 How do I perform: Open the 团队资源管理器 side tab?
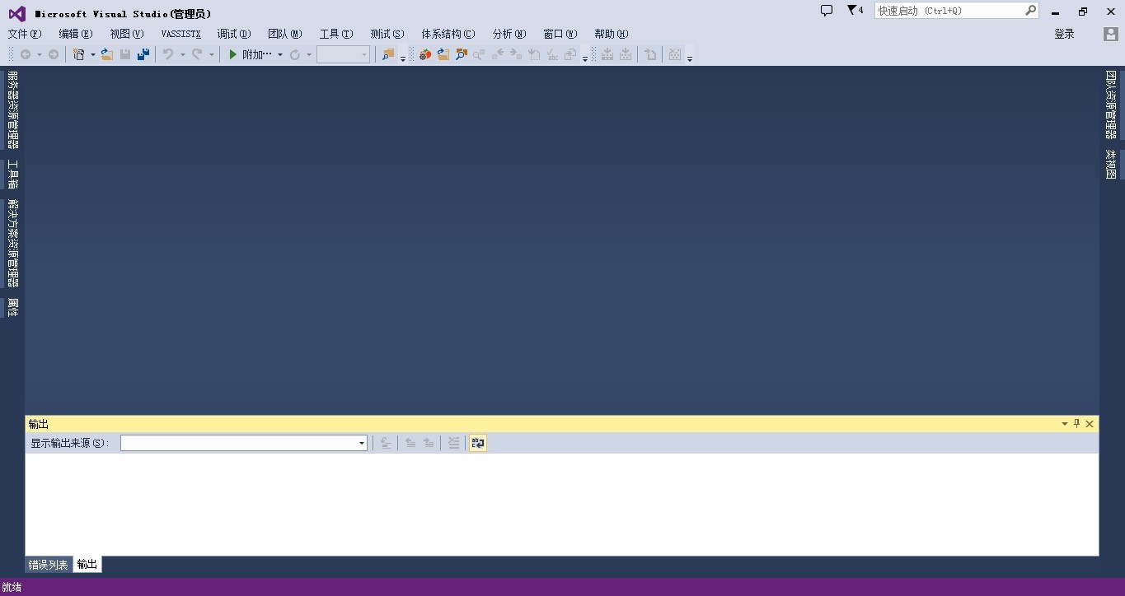[1111, 105]
